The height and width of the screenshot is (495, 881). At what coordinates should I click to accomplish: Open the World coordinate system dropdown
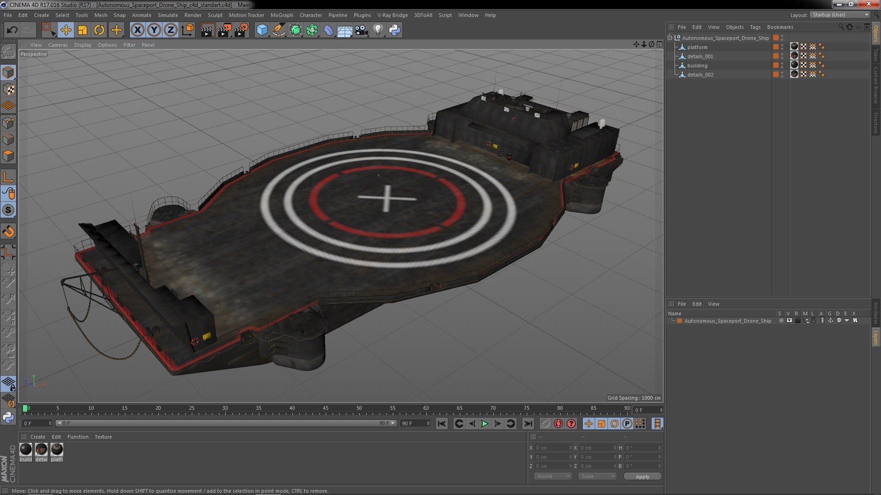pos(552,476)
